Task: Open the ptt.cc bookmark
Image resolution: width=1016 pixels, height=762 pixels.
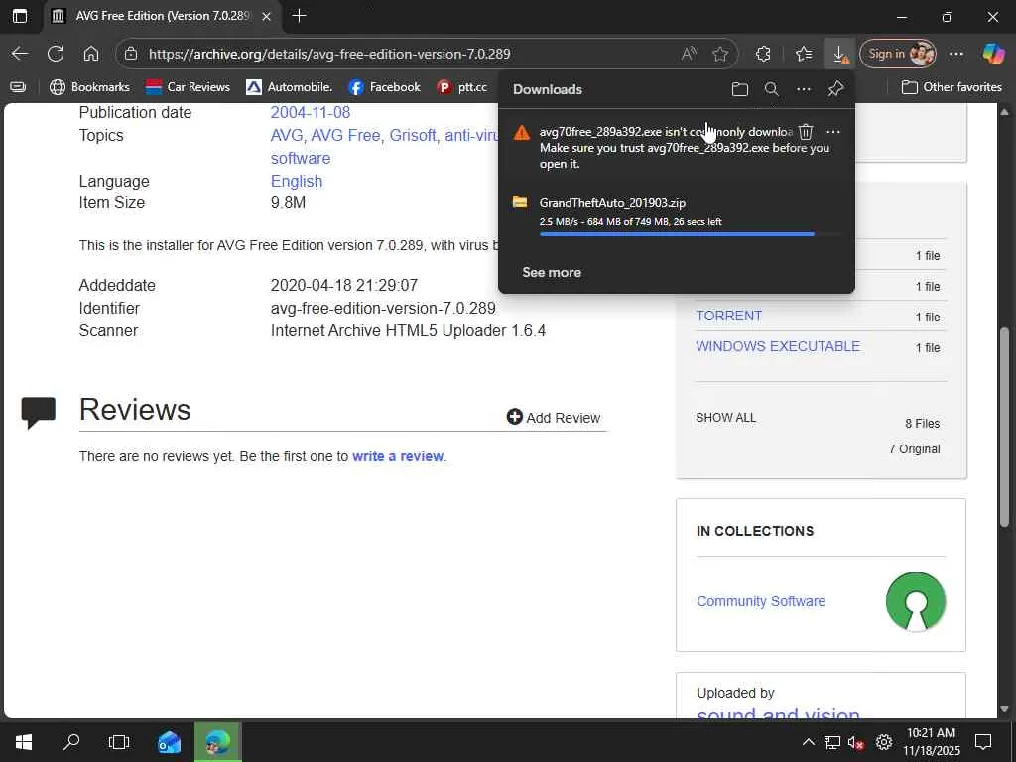Action: [x=462, y=87]
